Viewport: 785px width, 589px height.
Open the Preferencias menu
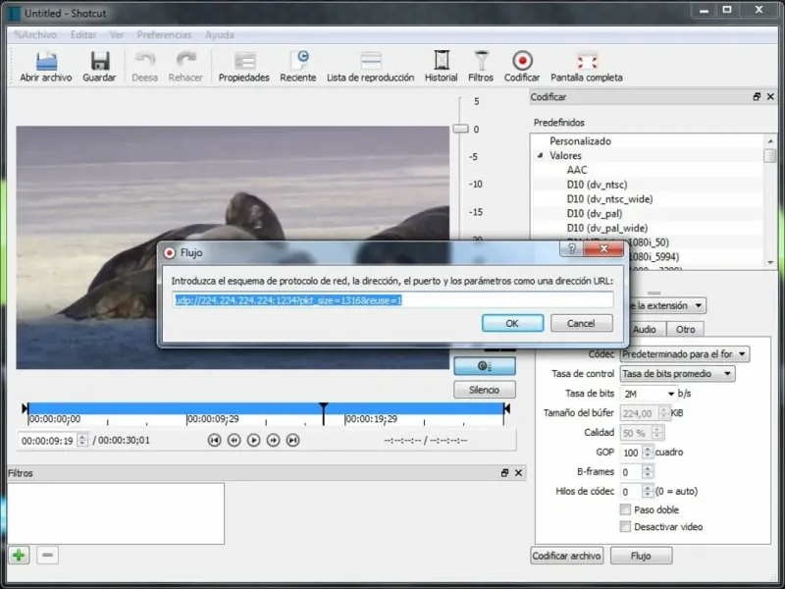click(164, 34)
